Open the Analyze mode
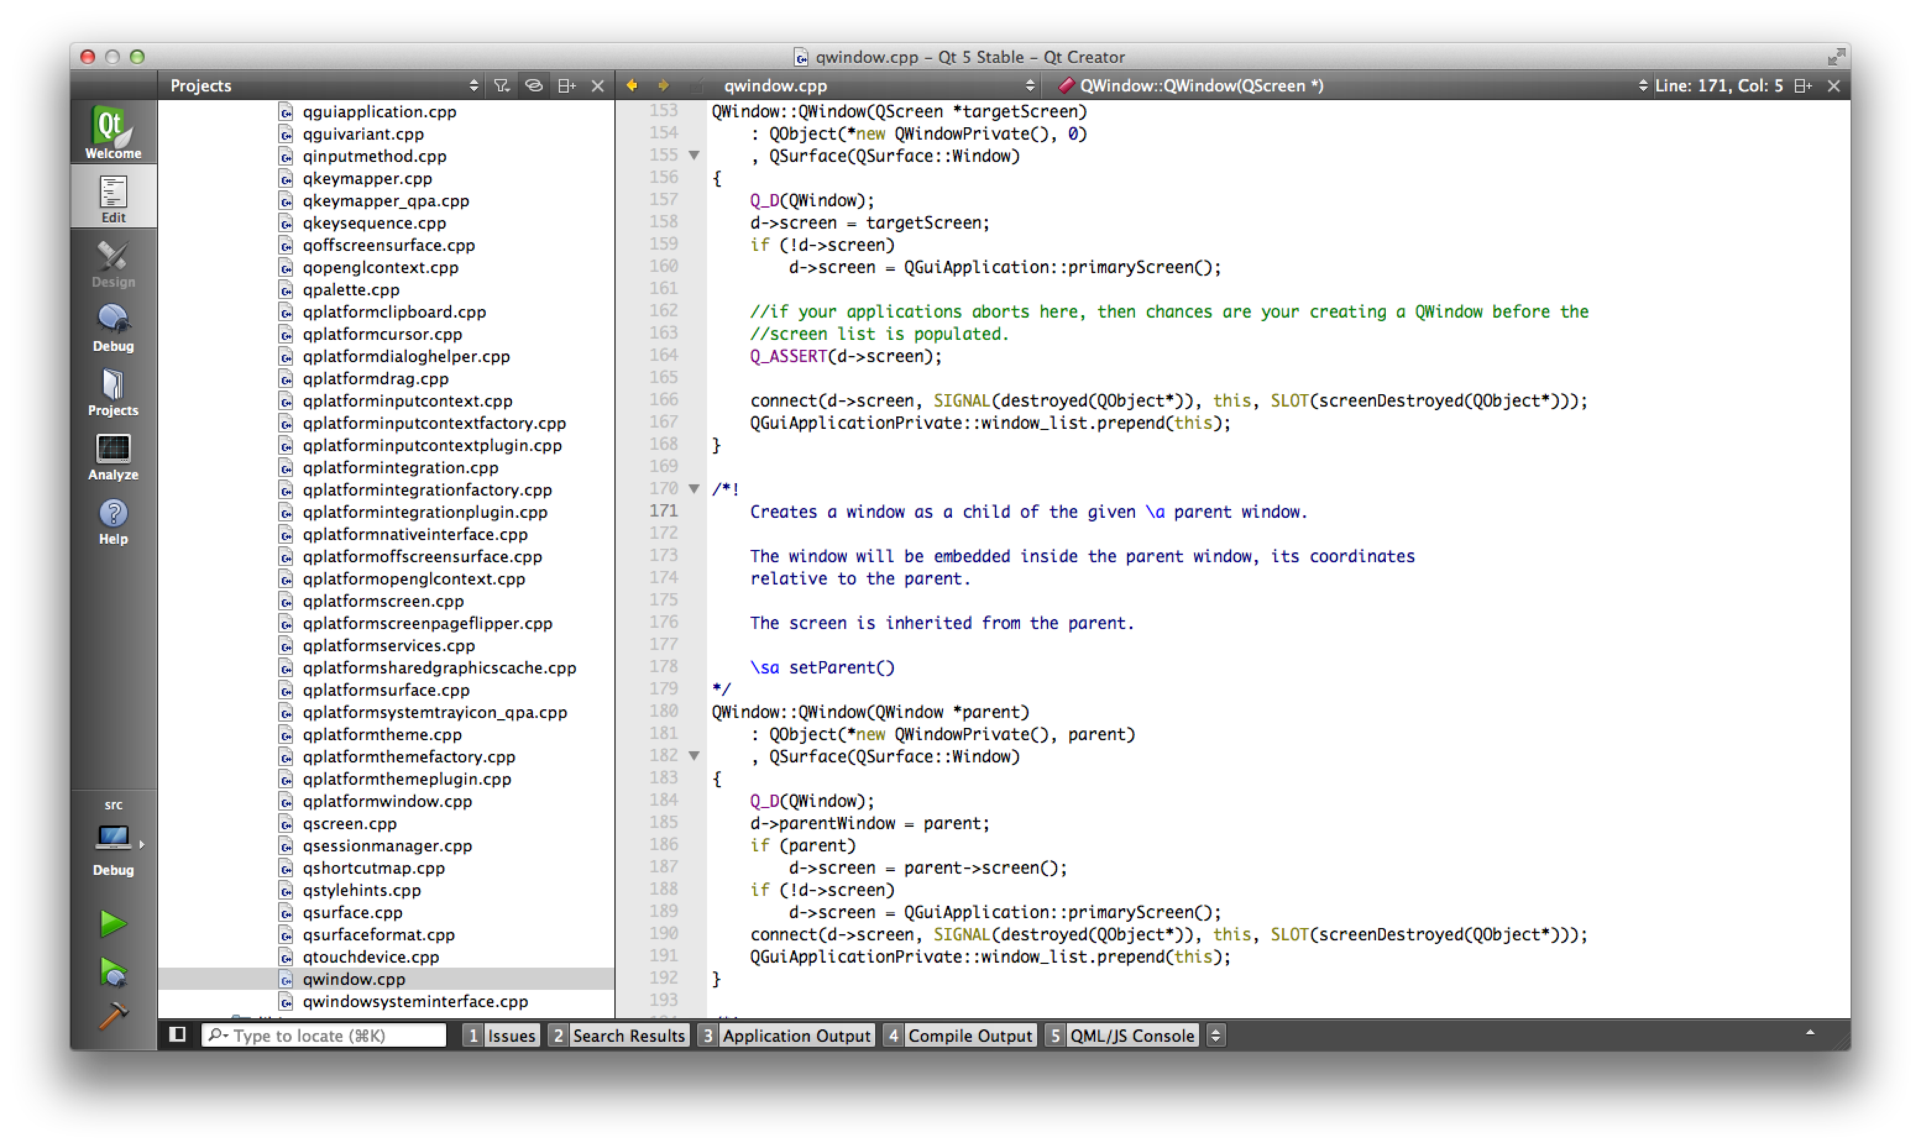Viewport: 1921px width, 1148px height. [113, 457]
